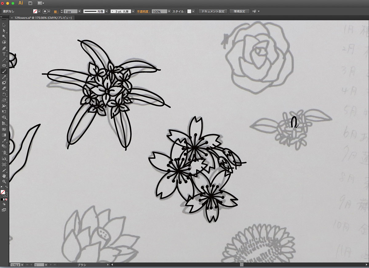Click the opacity 100% input field
Viewport: 369px width, 268px height.
[x=159, y=11]
